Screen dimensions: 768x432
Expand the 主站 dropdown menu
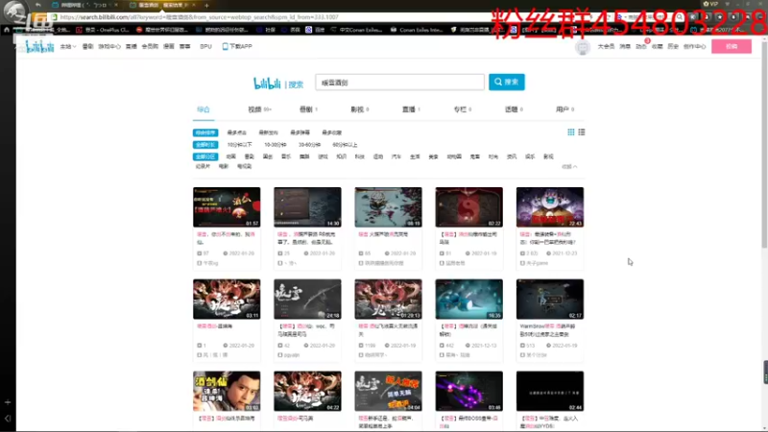point(68,46)
